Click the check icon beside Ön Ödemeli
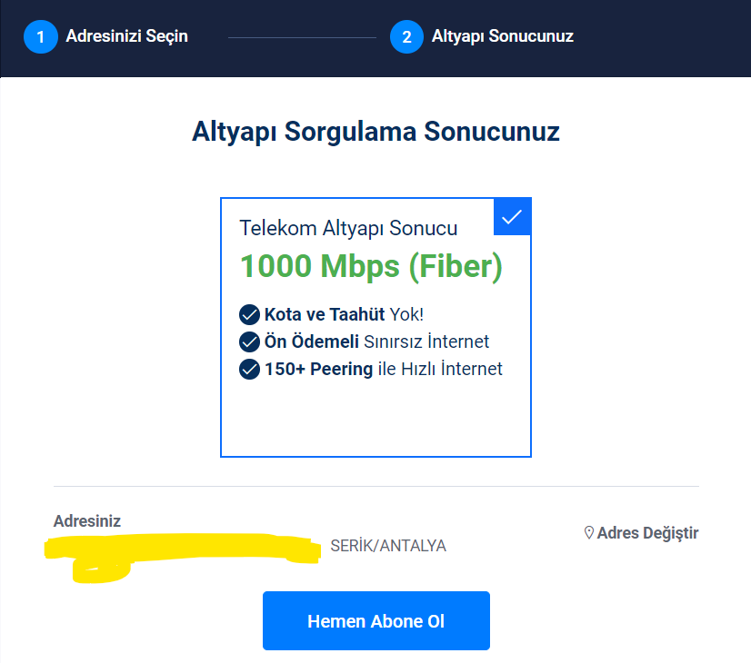 tap(249, 342)
